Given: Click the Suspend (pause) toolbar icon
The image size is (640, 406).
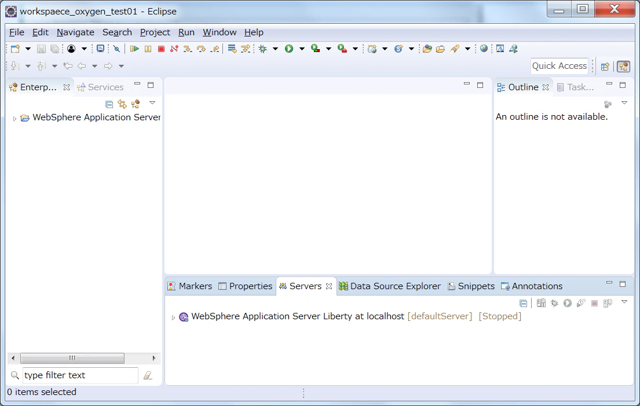Looking at the screenshot, I should [x=148, y=49].
